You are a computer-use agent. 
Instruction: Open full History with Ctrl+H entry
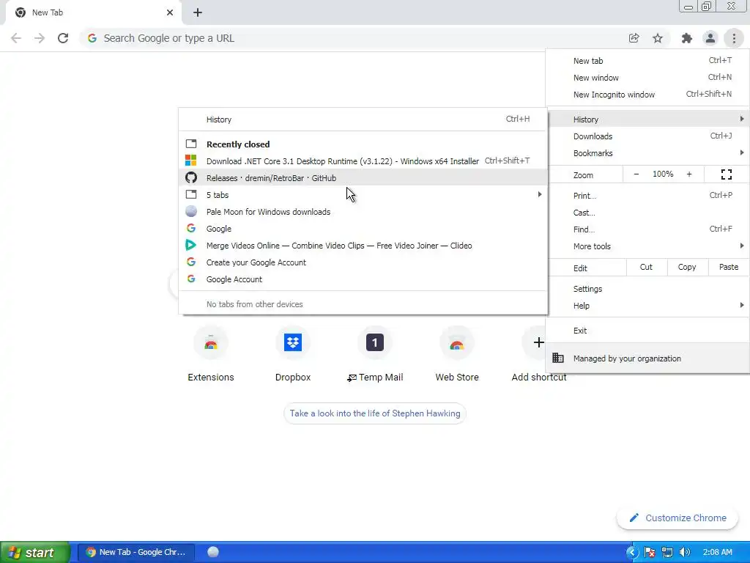point(363,119)
